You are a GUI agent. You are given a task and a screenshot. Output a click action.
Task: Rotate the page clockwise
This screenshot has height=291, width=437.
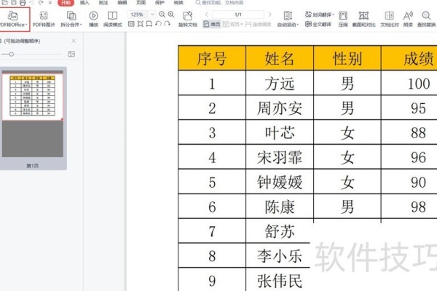point(167,24)
